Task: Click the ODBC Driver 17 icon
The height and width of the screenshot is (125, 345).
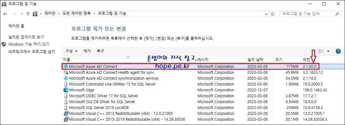Action: click(x=66, y=96)
